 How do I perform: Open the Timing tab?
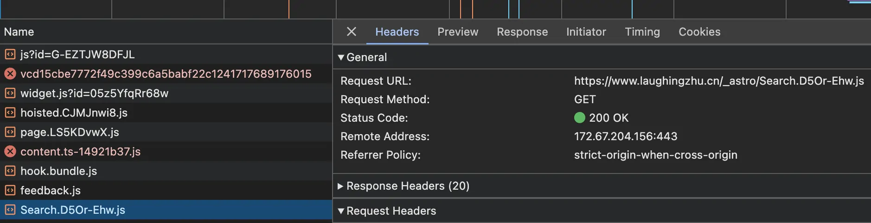pyautogui.click(x=642, y=32)
